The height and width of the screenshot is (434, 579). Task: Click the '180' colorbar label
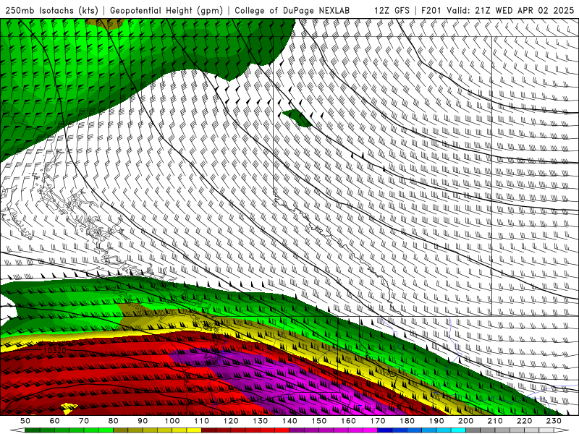[x=407, y=421]
